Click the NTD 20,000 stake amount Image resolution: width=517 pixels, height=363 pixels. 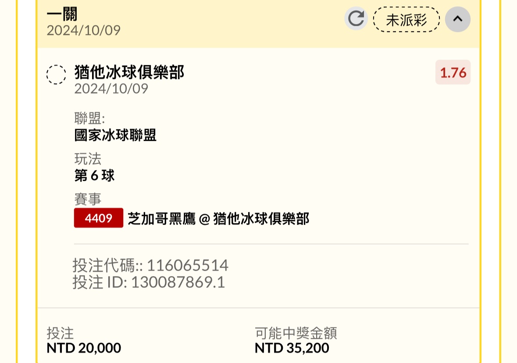[84, 348]
